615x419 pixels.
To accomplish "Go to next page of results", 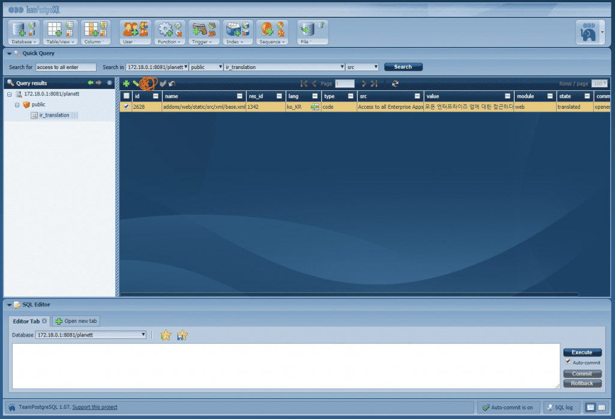I will (364, 83).
